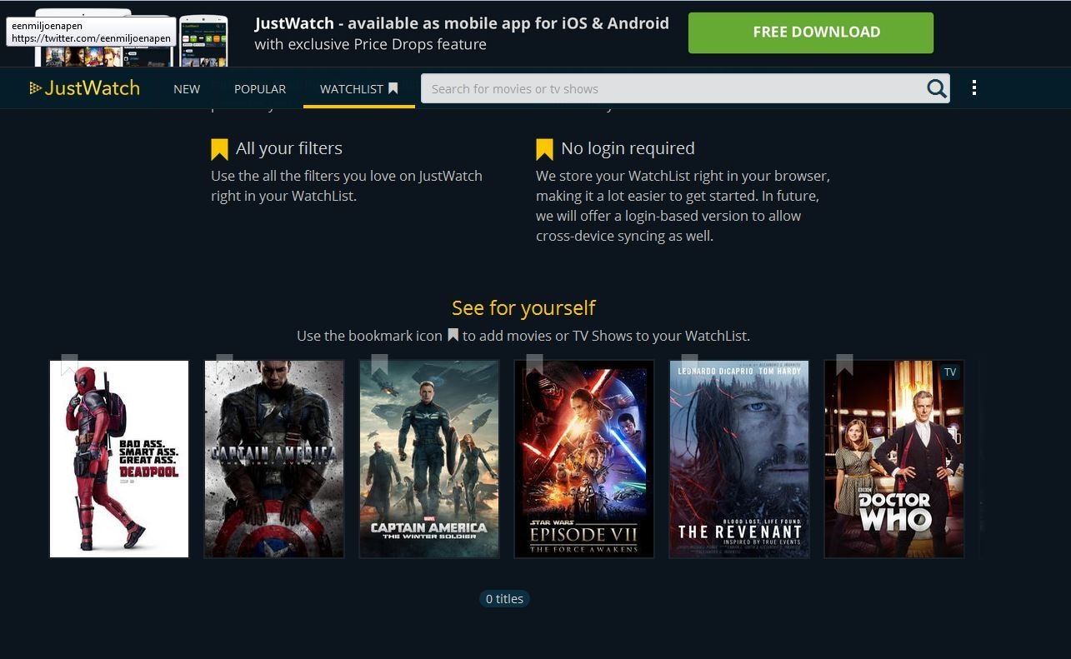Click the JustWatch mobile app banner headline
Screen dimensions: 1071x659
point(462,23)
